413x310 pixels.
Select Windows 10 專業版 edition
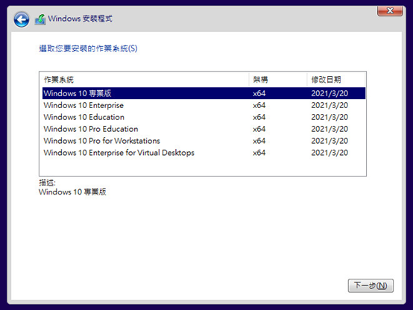[x=204, y=93]
